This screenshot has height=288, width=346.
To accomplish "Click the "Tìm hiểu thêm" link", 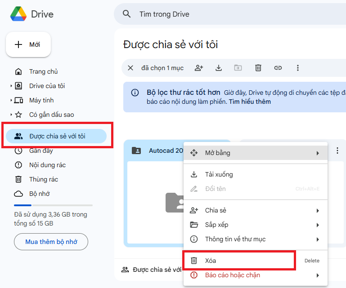I will click(x=250, y=102).
